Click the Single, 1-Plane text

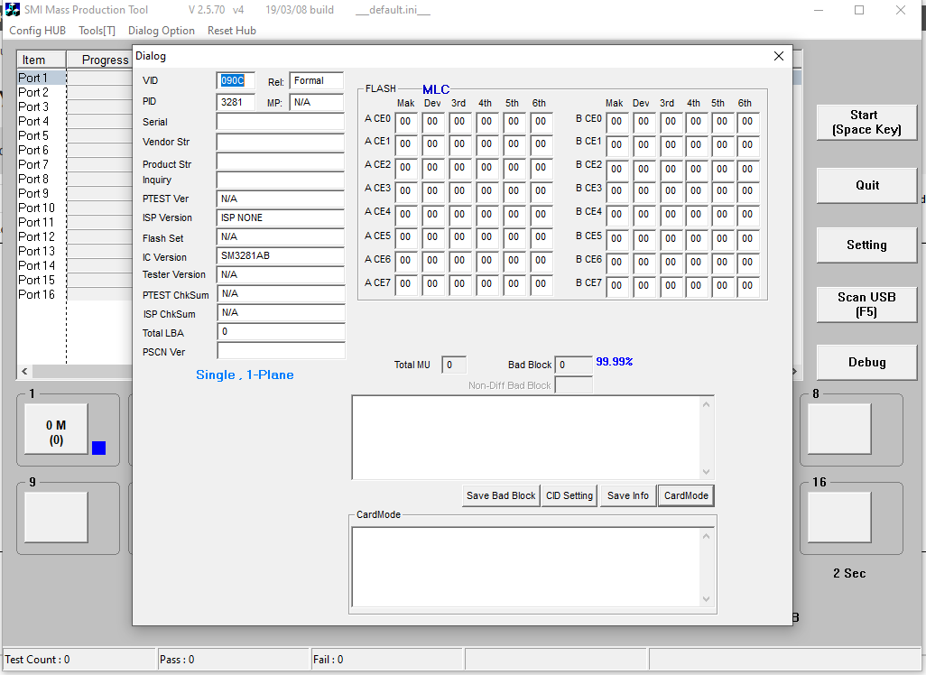[245, 375]
